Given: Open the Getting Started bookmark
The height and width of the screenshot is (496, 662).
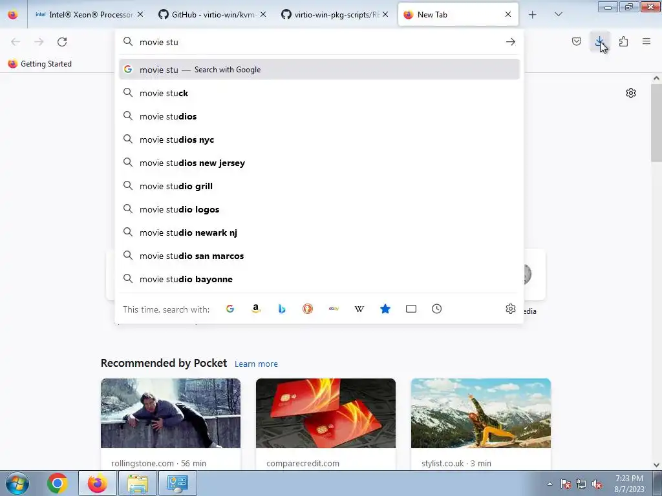Looking at the screenshot, I should [x=40, y=64].
